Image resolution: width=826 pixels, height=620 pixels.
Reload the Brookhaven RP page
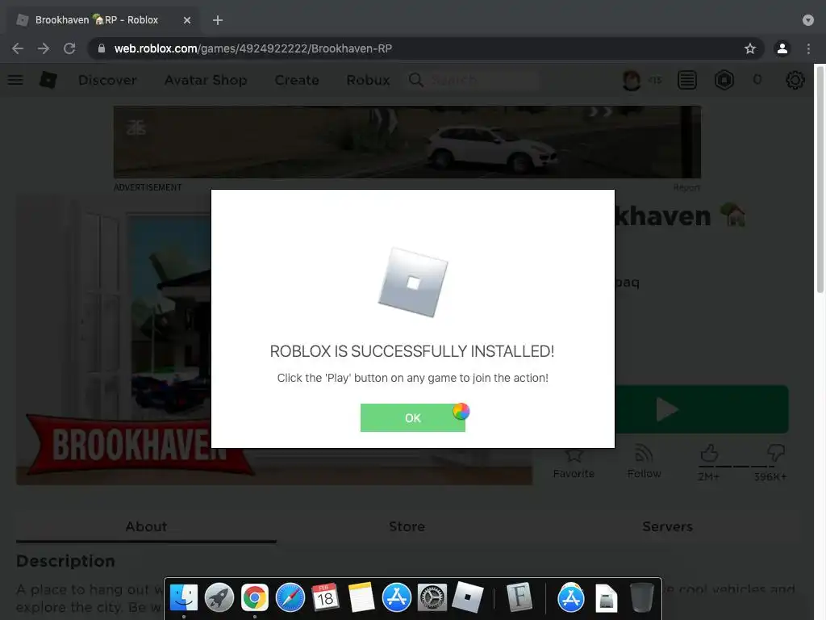pyautogui.click(x=69, y=48)
